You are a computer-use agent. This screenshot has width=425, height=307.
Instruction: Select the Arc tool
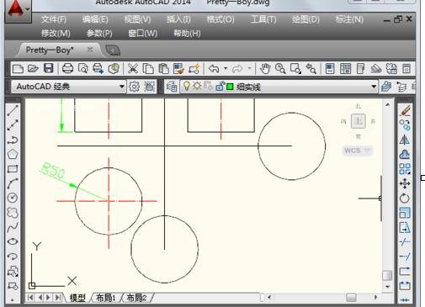(13, 183)
